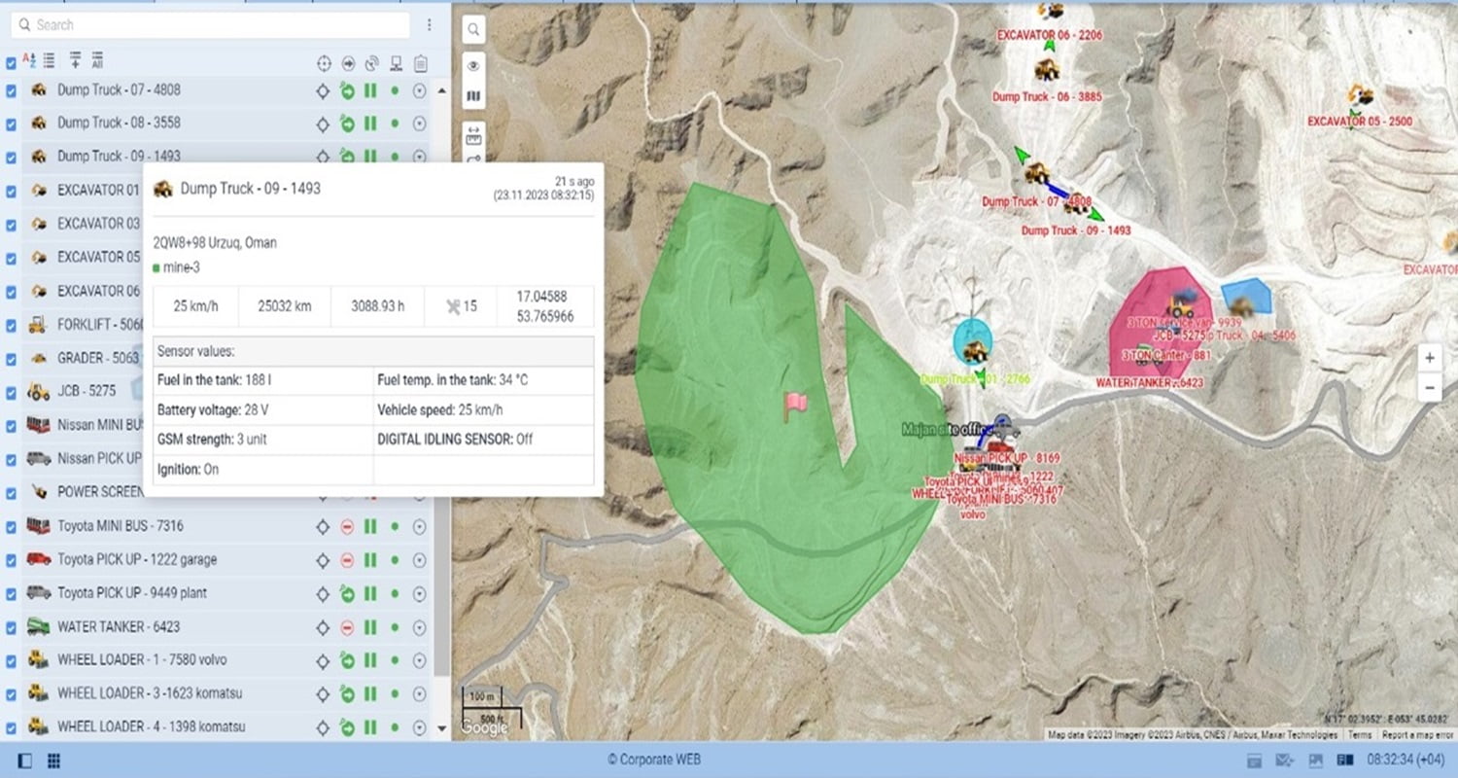Open the map search magnifier tool
The image size is (1458, 778).
[x=473, y=30]
